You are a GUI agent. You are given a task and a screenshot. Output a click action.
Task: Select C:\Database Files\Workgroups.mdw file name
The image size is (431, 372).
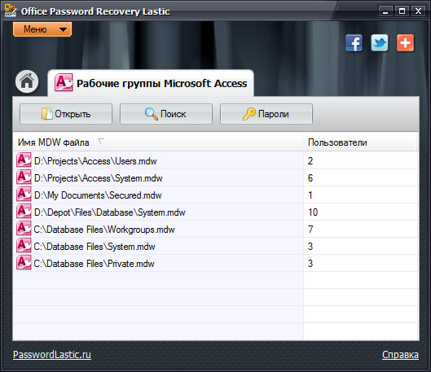pyautogui.click(x=104, y=230)
